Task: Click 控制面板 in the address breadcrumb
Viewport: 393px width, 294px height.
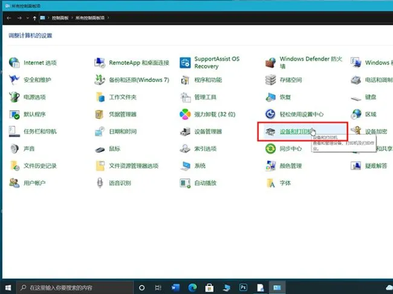Action: point(60,18)
